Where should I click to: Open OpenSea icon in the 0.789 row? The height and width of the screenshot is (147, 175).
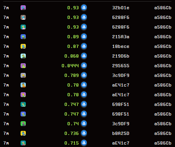pyautogui.click(x=84, y=75)
